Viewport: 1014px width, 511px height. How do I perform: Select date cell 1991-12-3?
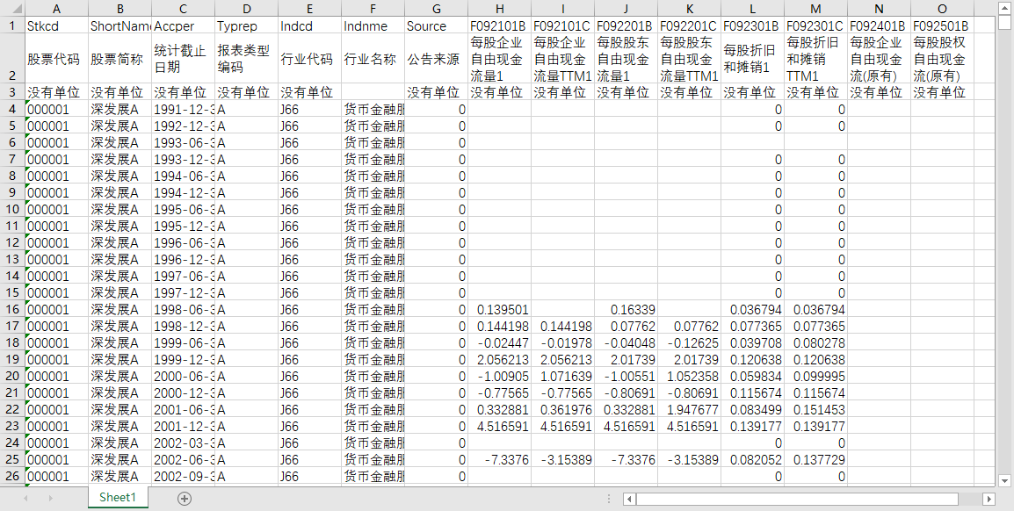[x=183, y=109]
